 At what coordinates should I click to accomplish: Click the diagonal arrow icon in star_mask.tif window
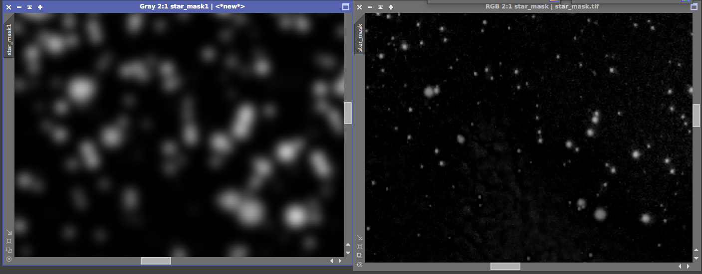[x=360, y=238]
